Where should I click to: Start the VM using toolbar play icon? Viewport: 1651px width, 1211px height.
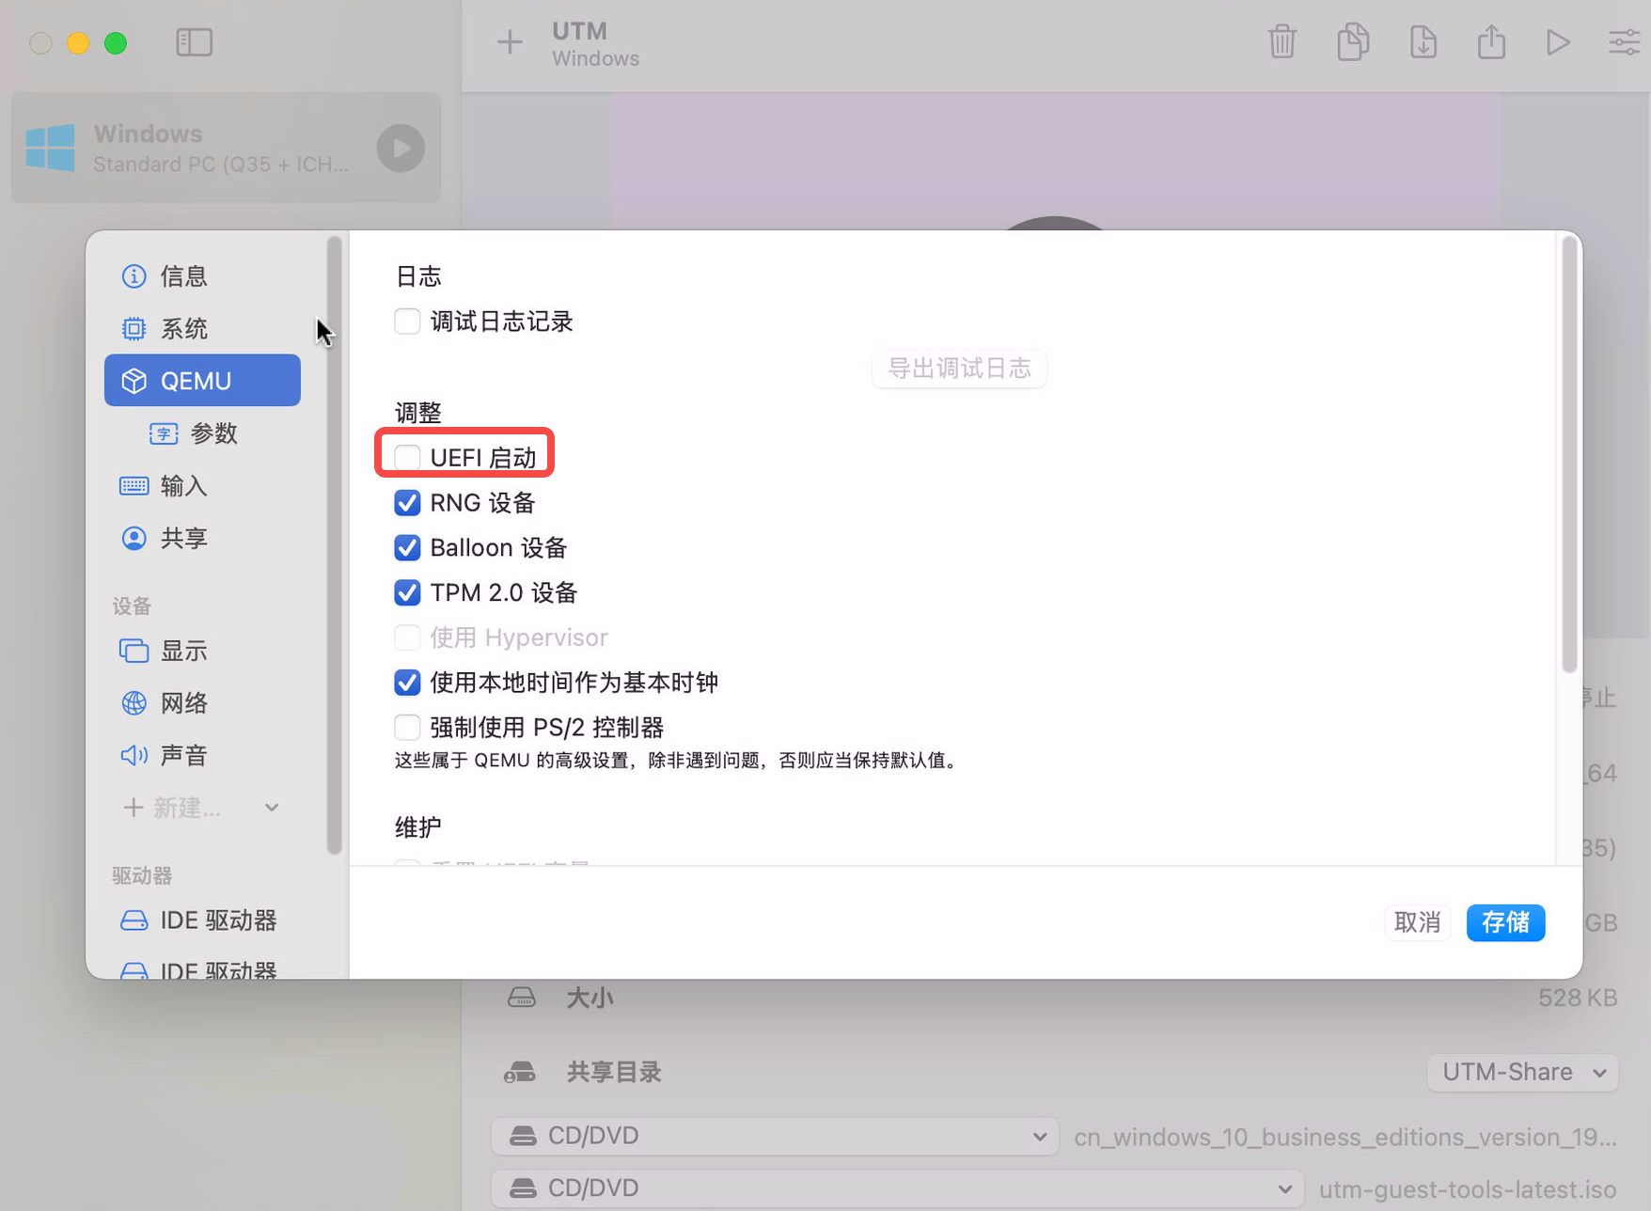(1558, 42)
